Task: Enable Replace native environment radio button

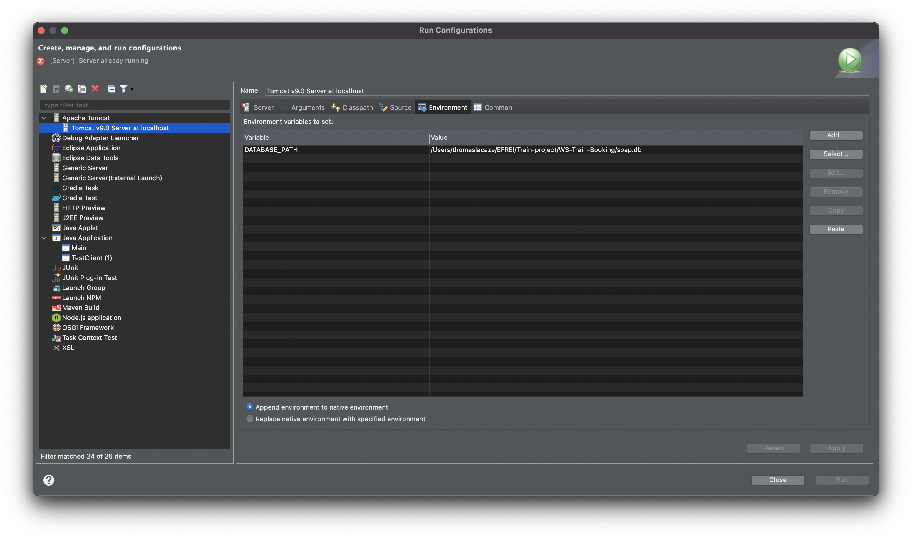Action: pyautogui.click(x=250, y=418)
